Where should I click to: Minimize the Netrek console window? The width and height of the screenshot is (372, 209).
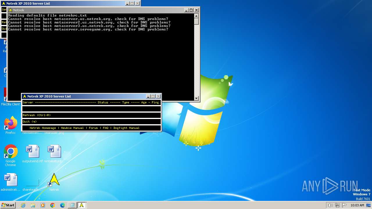tap(186, 10)
